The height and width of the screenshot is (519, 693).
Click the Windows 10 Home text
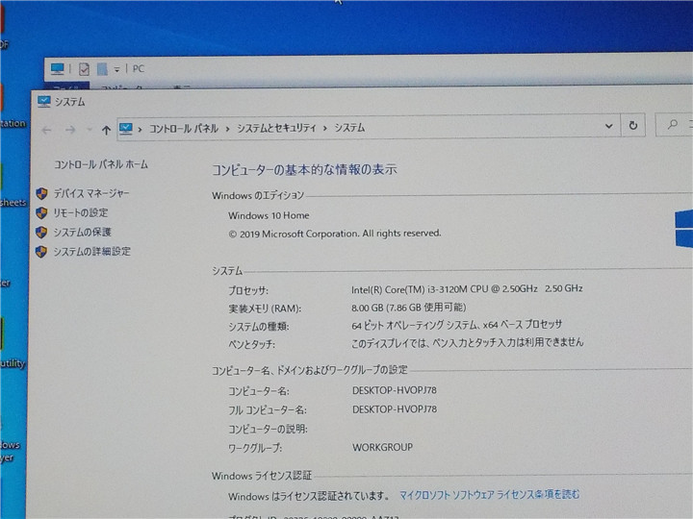click(269, 215)
